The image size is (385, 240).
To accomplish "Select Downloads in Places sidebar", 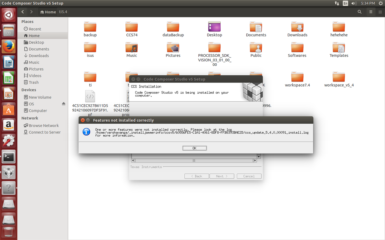I will (43, 56).
